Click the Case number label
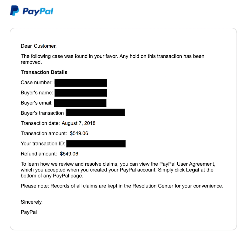Screen dimensions: 246x234 pyautogui.click(x=37, y=82)
